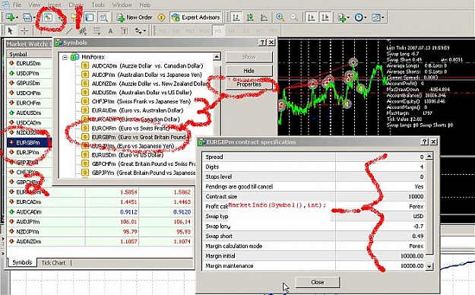Open the Profiles dropdown arrow

(33, 17)
